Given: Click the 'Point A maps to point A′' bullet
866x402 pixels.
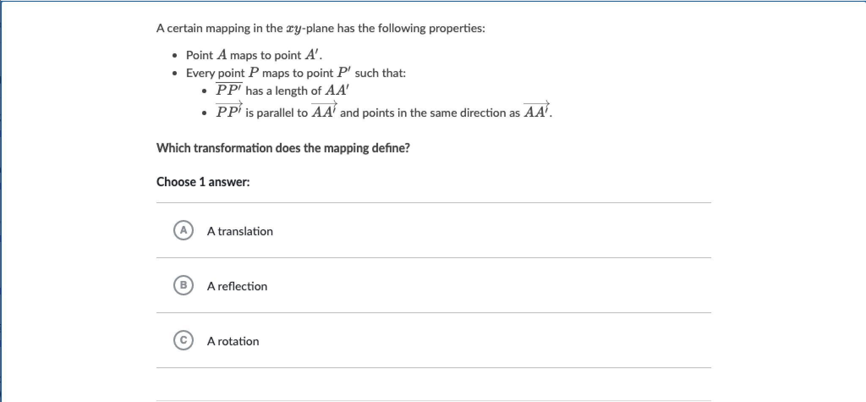Looking at the screenshot, I should [254, 55].
